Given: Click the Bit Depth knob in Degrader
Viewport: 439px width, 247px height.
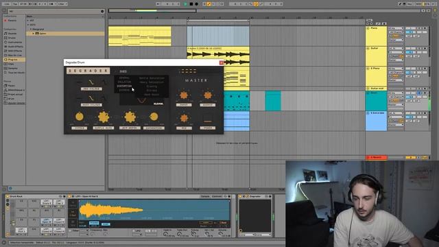Looking at the screenshot, I should pos(130,117).
